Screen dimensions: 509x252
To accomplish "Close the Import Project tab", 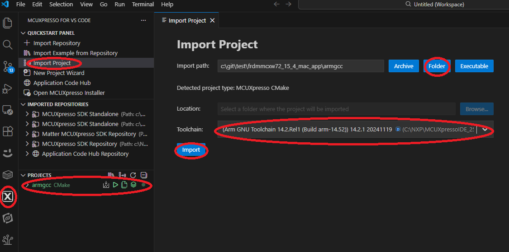I will (212, 21).
